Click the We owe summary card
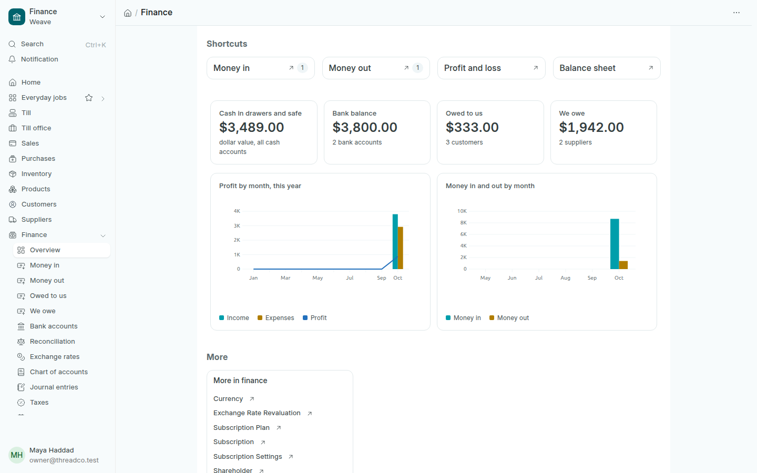This screenshot has width=757, height=473. [603, 132]
